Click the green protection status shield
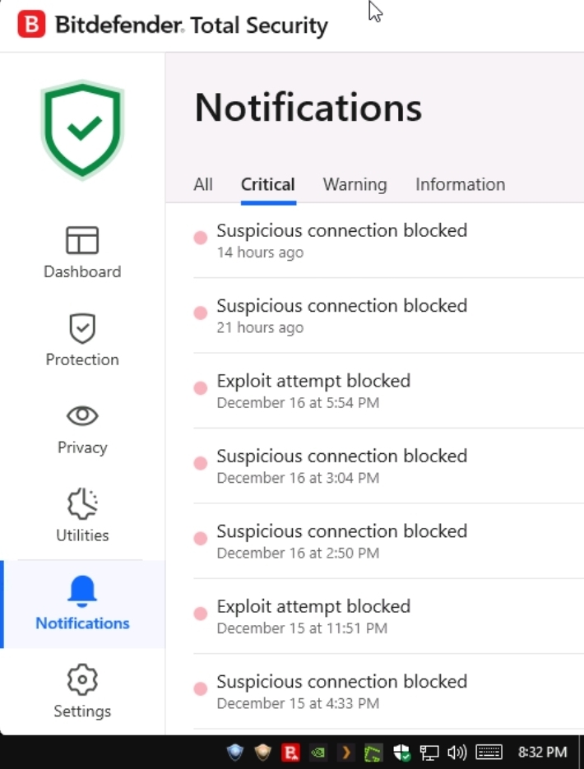Image resolution: width=584 pixels, height=769 pixels. point(82,129)
